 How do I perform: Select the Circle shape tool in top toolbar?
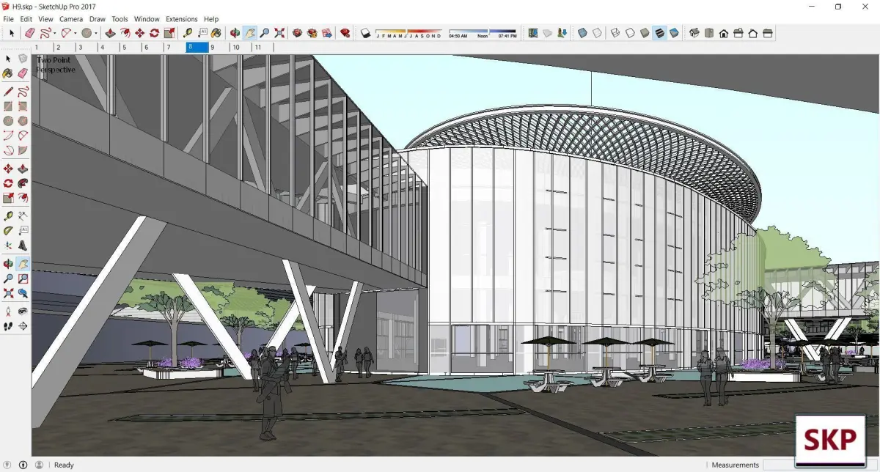point(87,33)
